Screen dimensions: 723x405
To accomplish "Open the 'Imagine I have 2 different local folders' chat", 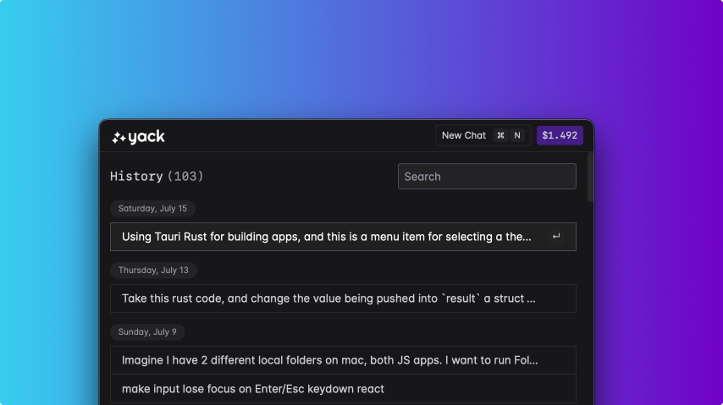I will tap(343, 360).
